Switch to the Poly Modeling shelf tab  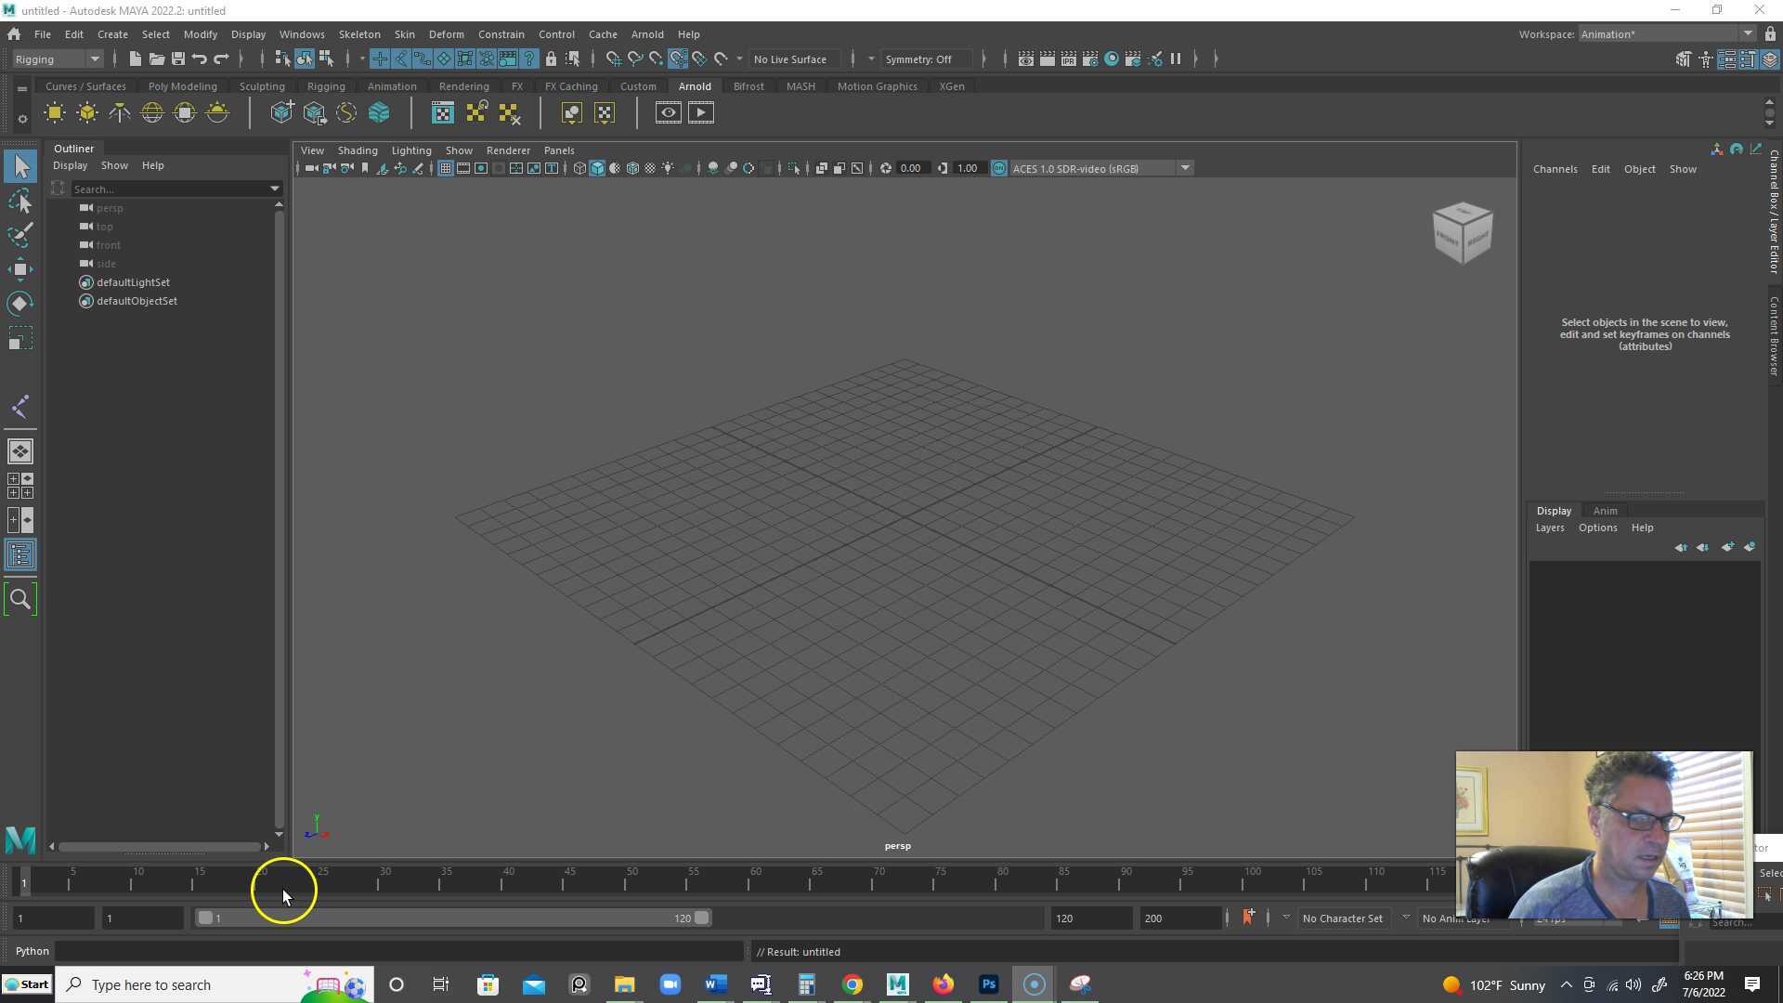coord(182,86)
